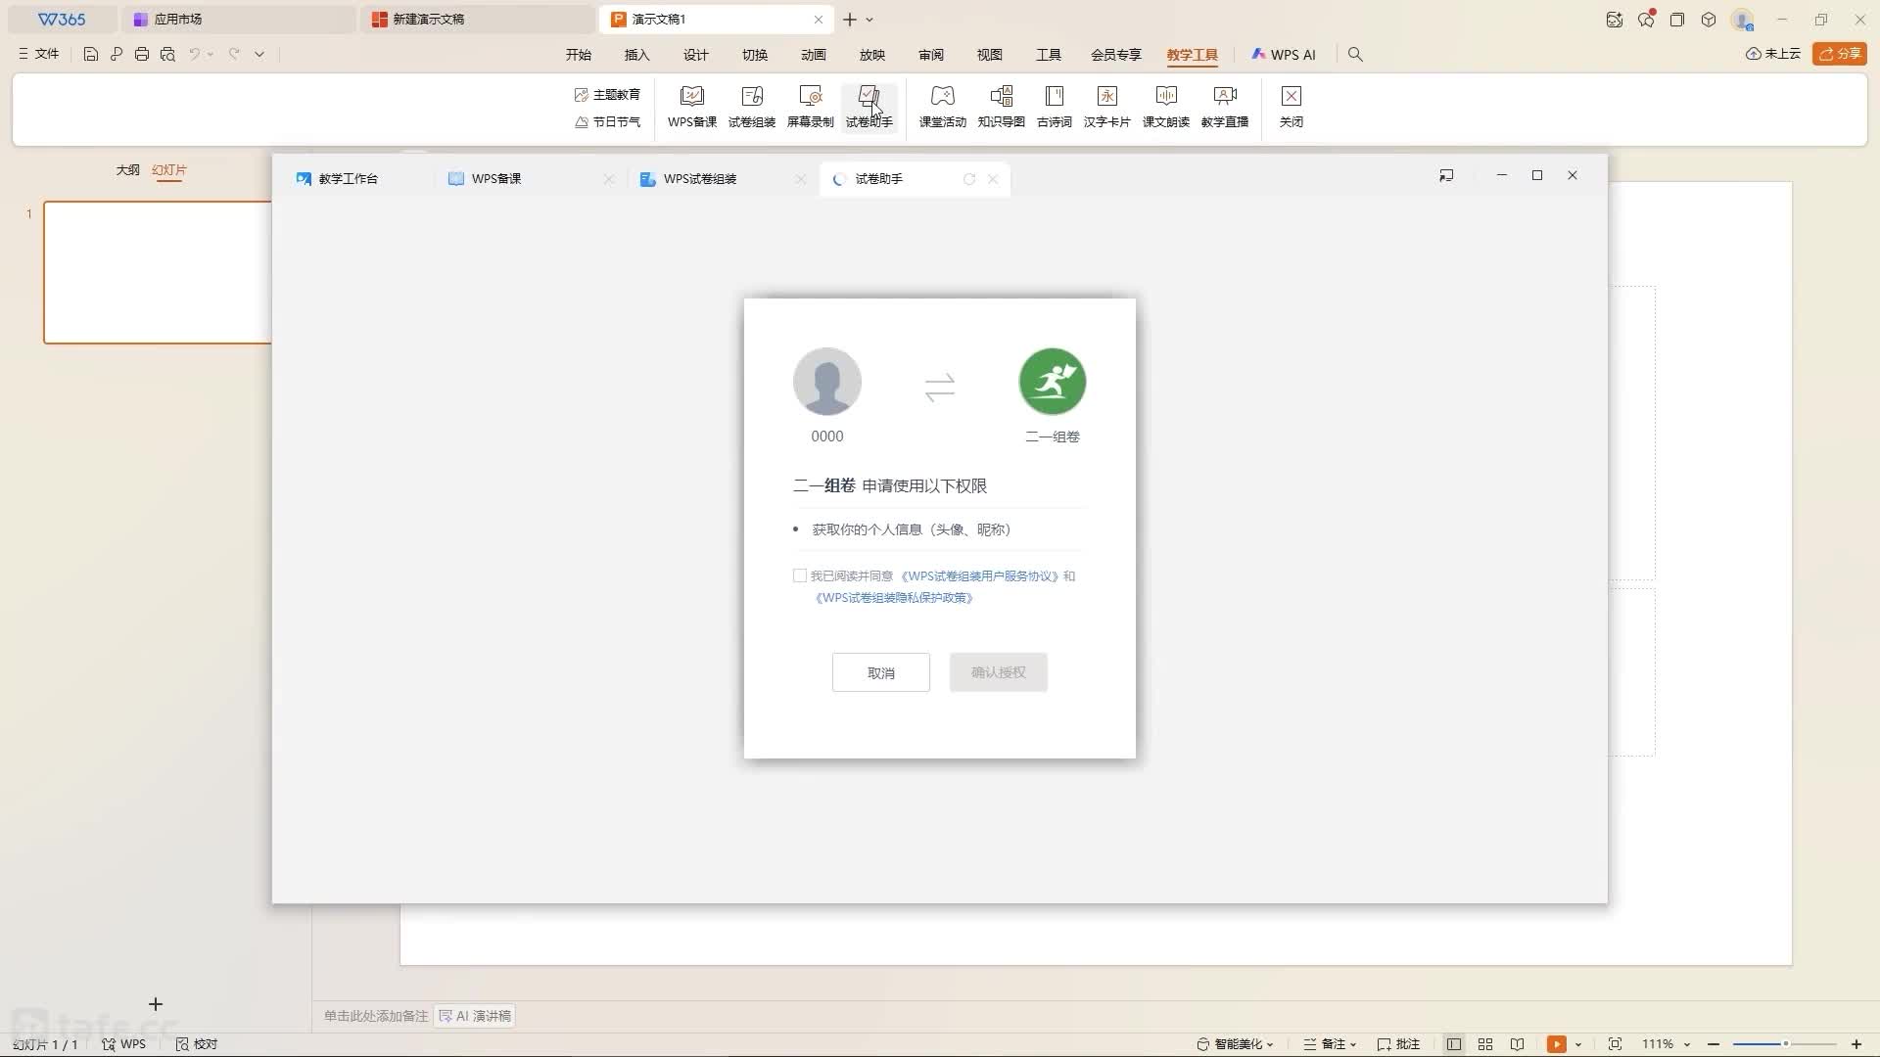Start slideshow with orange play button

pos(1556,1044)
